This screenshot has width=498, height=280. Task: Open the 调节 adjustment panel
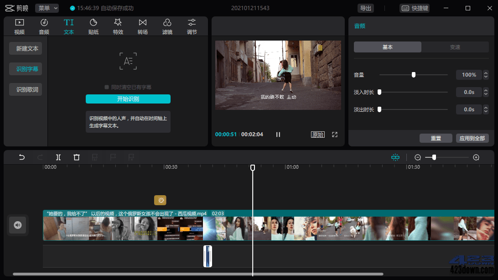click(192, 26)
